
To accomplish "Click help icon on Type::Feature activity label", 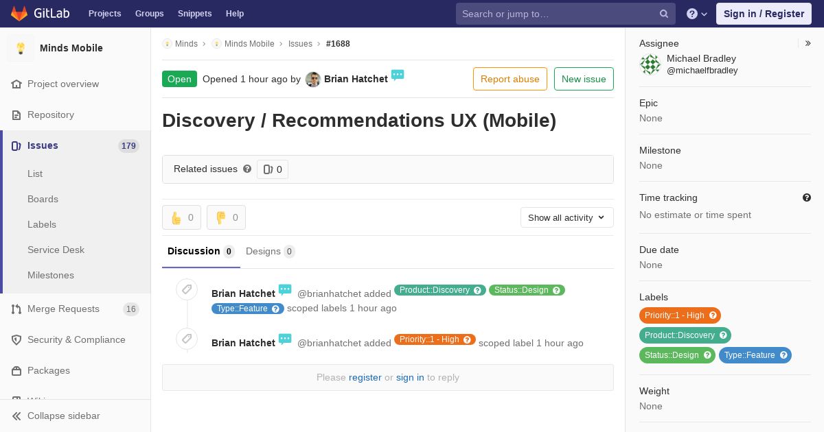I will point(275,309).
